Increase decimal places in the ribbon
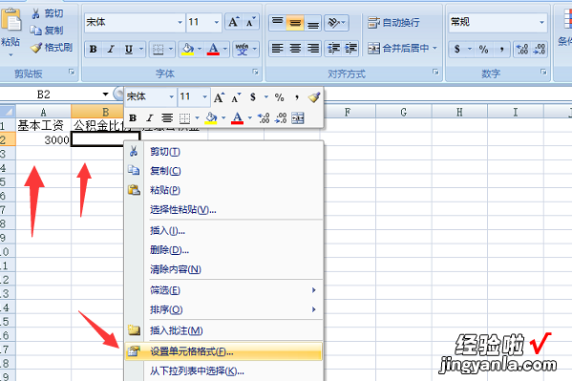Screen dimensions: 572x381 click(522, 50)
